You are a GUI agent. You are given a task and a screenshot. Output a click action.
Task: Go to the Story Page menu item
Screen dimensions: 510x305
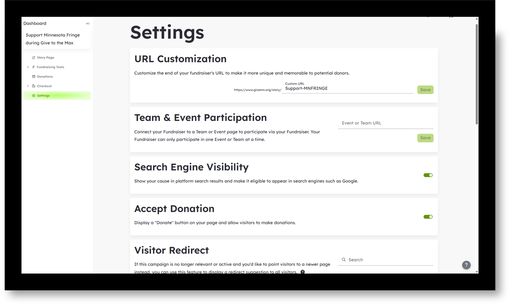click(46, 57)
